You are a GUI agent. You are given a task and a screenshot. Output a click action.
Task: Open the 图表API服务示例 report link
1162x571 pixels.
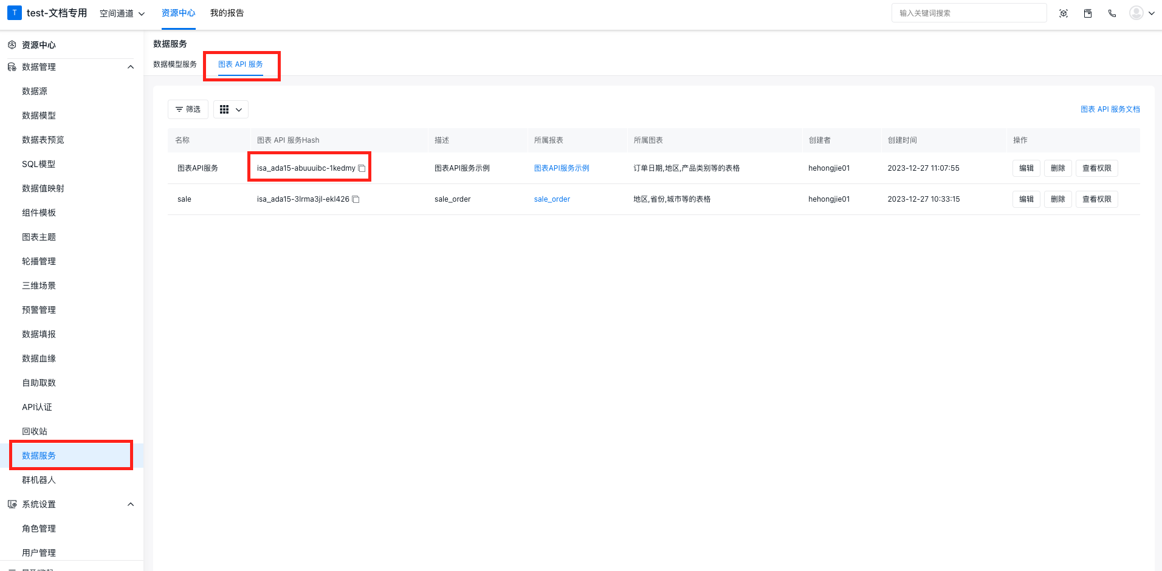coord(562,168)
